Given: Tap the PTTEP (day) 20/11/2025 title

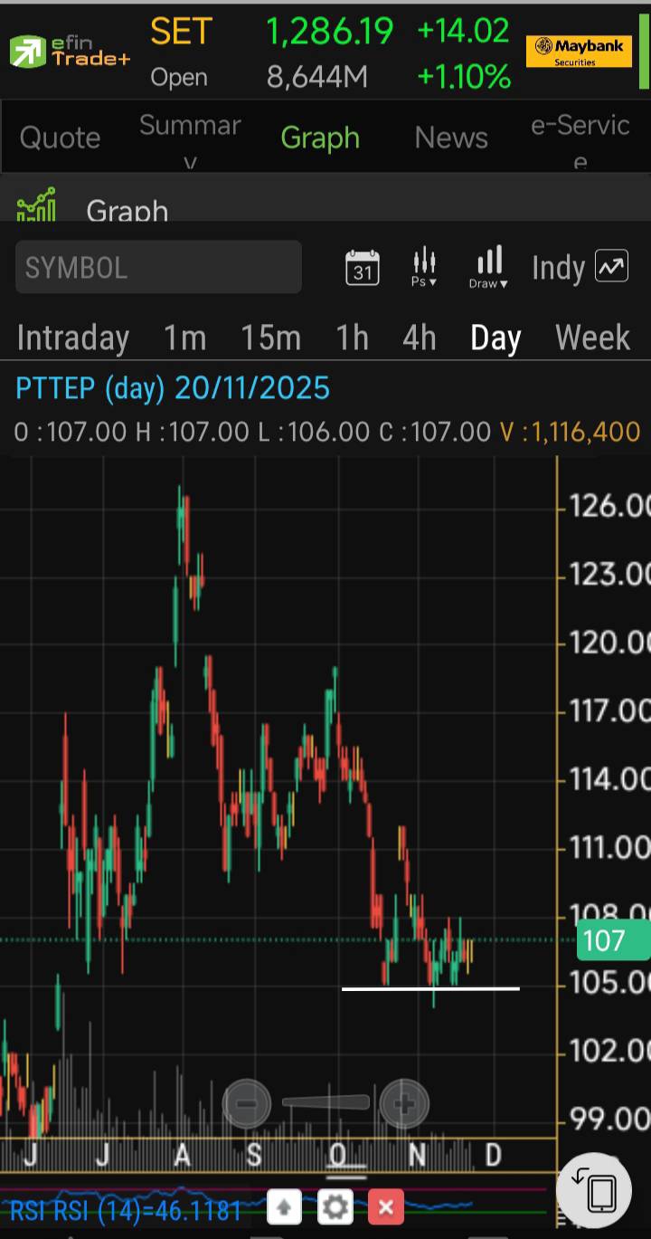Looking at the screenshot, I should point(173,388).
